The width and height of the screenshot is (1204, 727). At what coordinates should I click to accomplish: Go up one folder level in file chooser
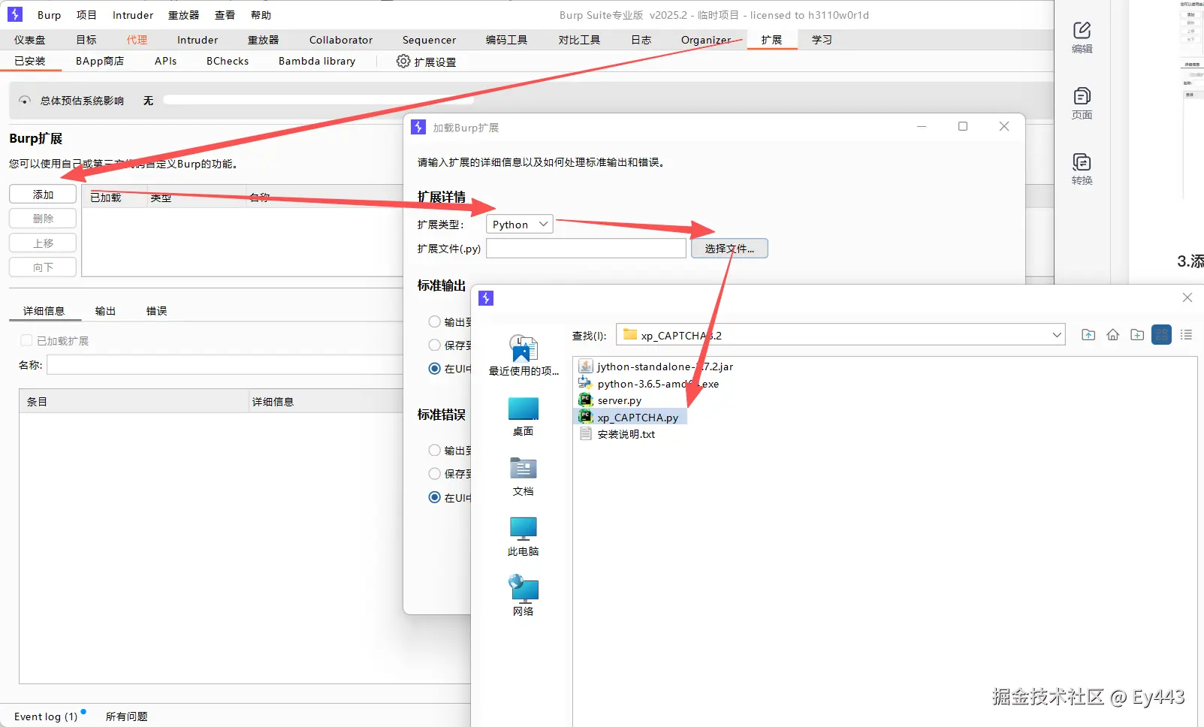[x=1088, y=335]
